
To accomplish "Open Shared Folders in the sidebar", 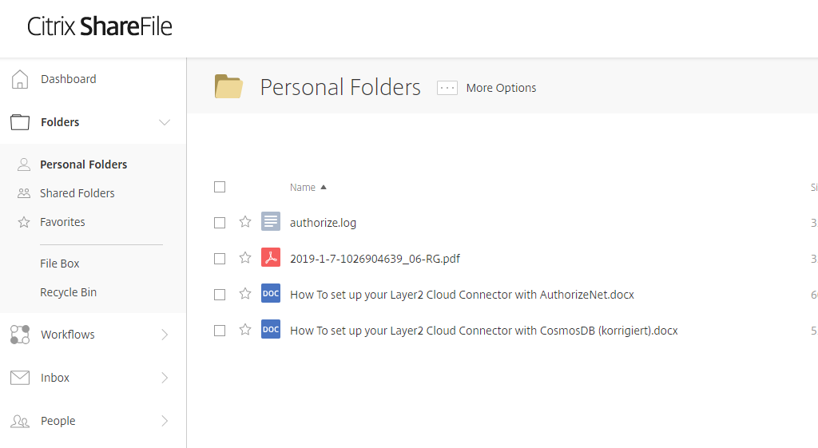I will point(77,193).
